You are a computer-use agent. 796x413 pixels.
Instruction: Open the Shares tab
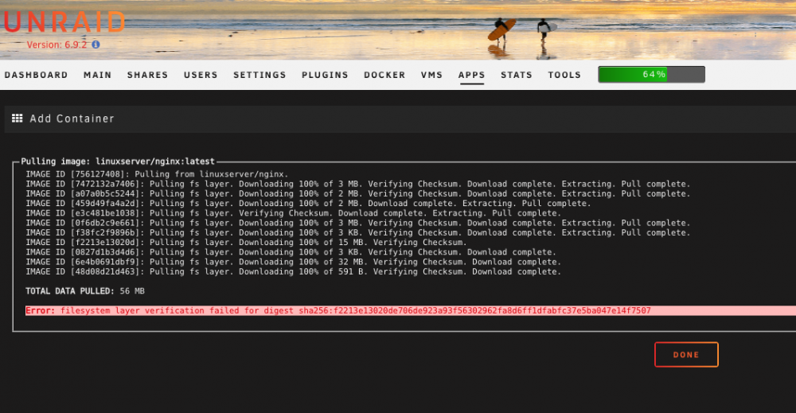(x=148, y=75)
